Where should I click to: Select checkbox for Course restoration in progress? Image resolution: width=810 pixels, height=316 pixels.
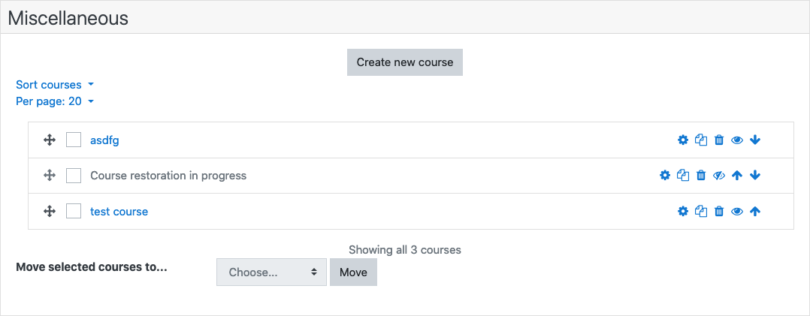(74, 176)
